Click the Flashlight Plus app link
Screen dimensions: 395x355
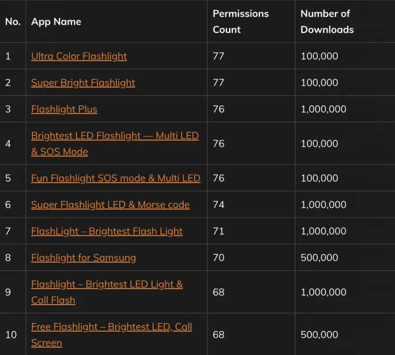point(64,109)
